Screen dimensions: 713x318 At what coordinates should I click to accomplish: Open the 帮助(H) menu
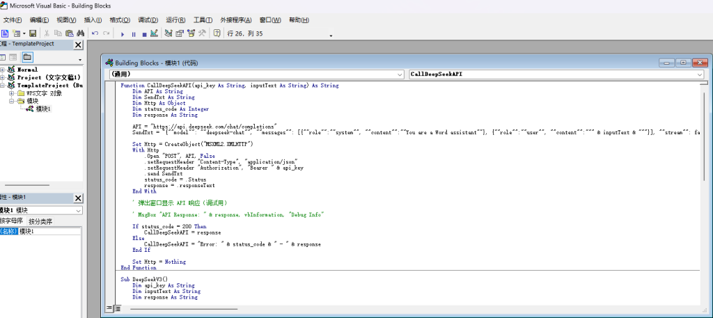pyautogui.click(x=299, y=20)
